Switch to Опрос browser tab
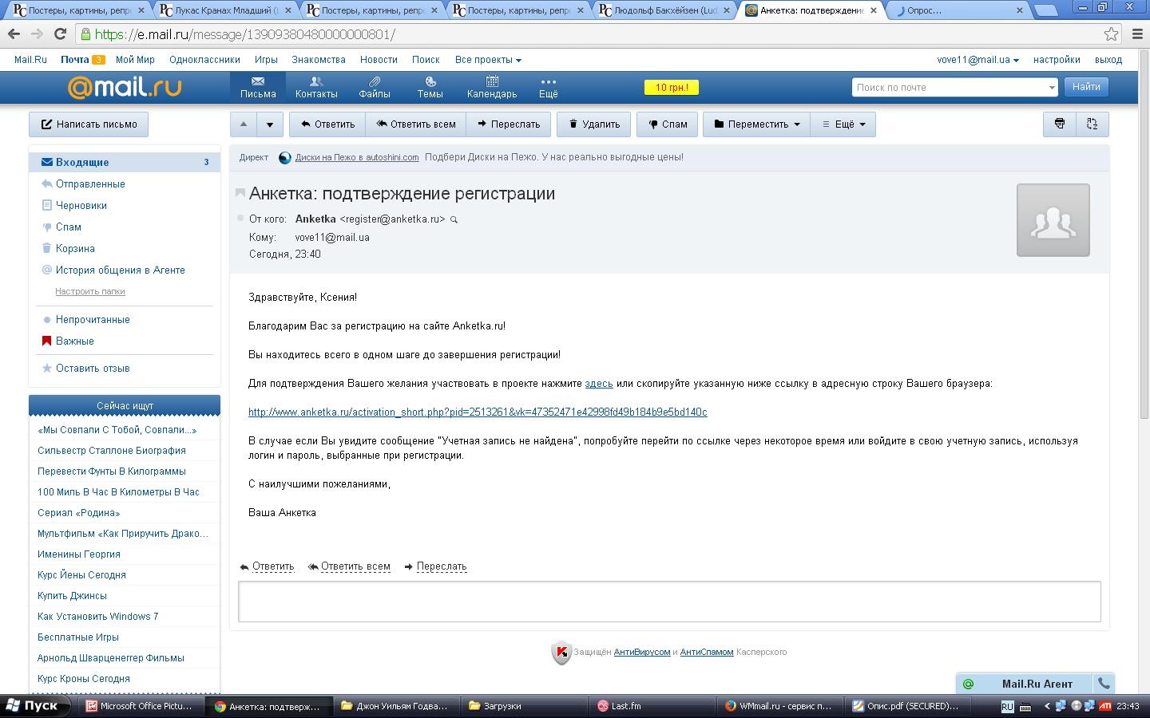The image size is (1150, 718). pyautogui.click(x=958, y=10)
